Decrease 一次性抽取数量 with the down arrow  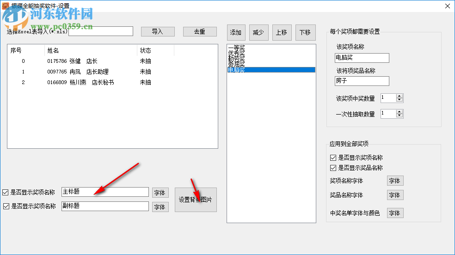pos(400,115)
